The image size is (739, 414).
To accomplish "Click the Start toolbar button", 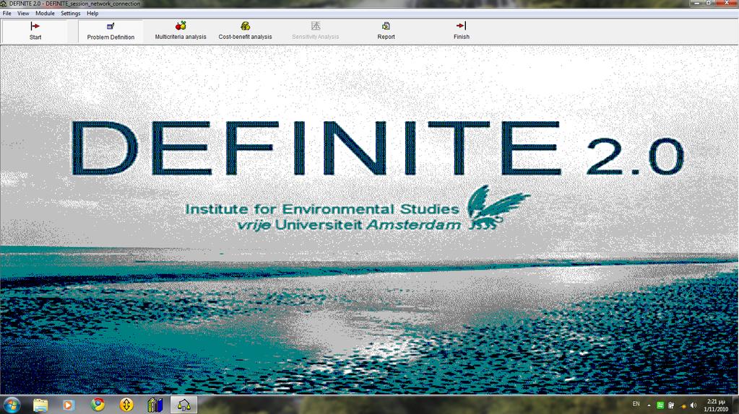I will point(35,31).
